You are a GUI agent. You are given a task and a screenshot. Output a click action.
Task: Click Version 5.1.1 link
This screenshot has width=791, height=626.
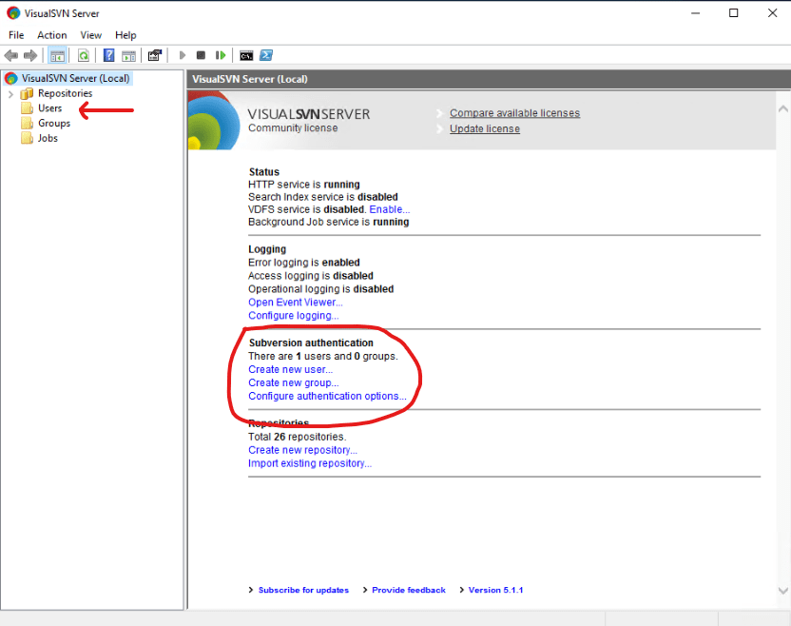coord(495,590)
